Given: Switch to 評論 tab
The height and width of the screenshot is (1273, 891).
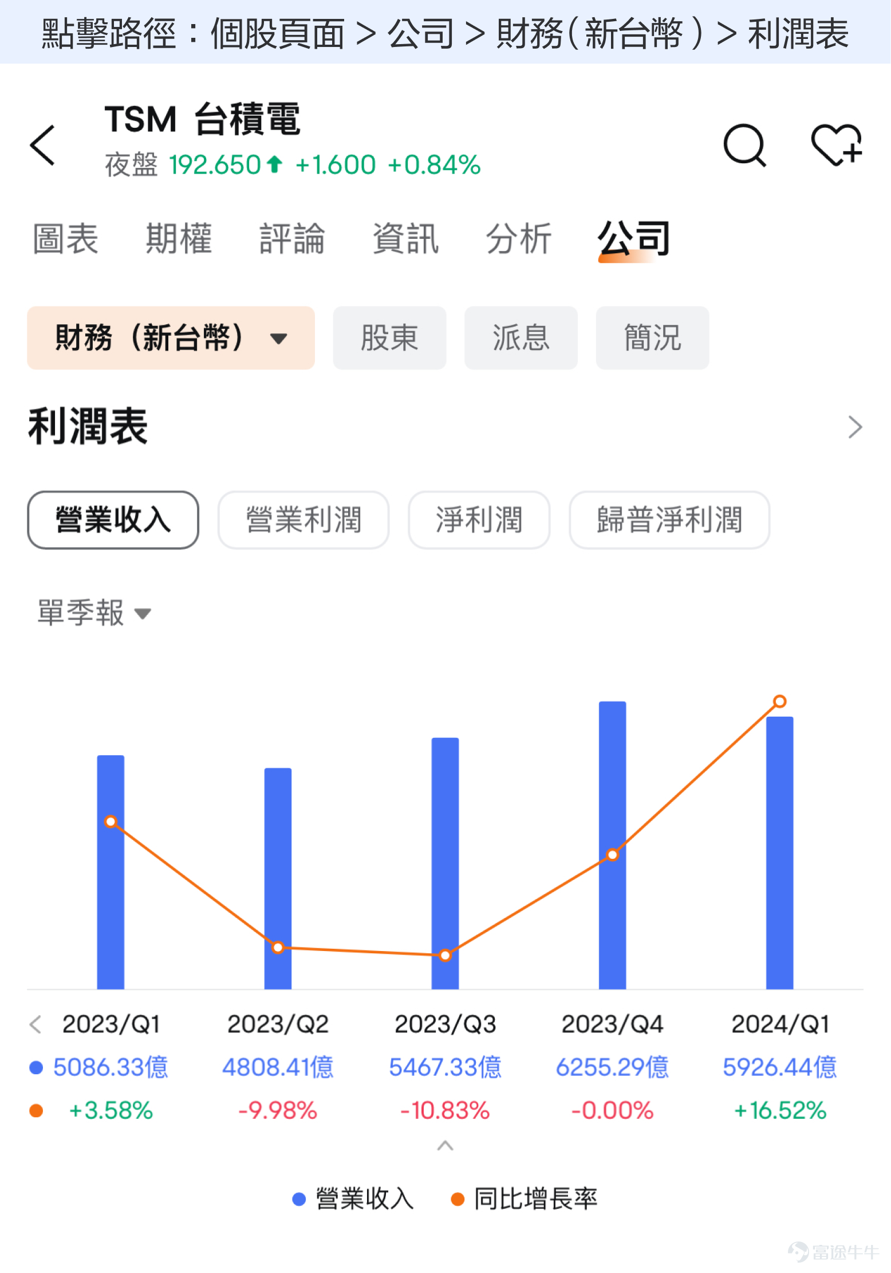Looking at the screenshot, I should [292, 238].
